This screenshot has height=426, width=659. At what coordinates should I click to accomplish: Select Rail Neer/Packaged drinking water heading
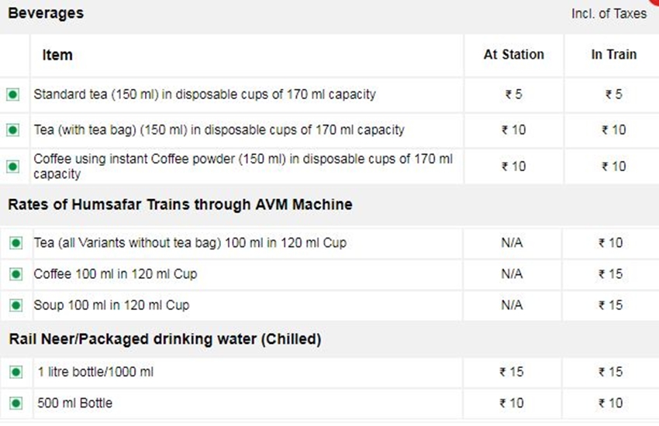tap(164, 339)
